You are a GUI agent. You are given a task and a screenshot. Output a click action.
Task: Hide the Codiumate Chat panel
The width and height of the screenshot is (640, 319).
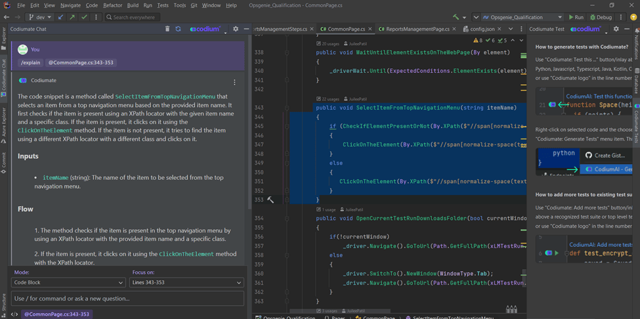coord(246,29)
